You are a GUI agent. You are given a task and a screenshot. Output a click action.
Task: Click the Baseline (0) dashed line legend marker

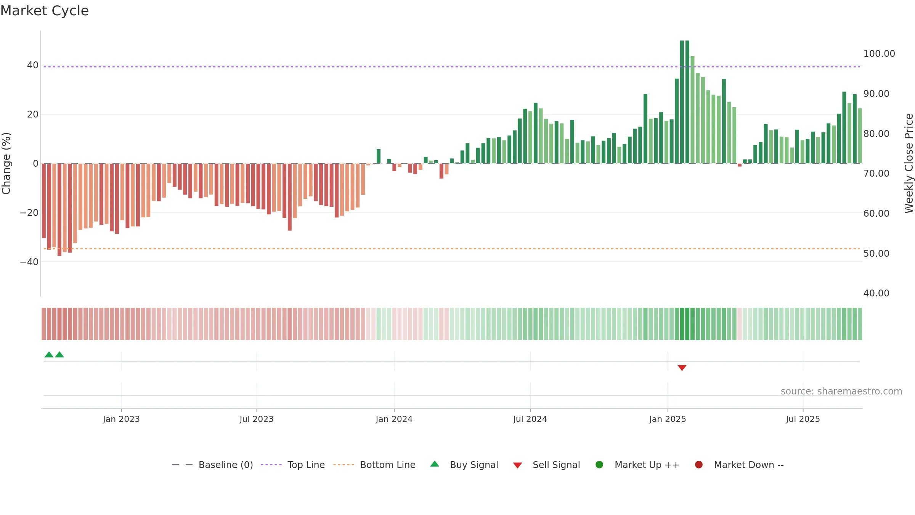(x=182, y=465)
